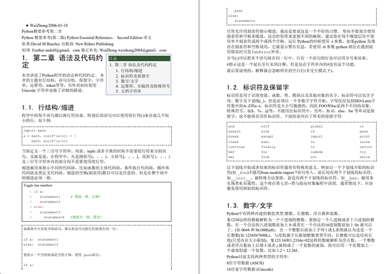
Task: Click the 'WeiZhong/2006-01-18' bullet text
Action: (49, 25)
